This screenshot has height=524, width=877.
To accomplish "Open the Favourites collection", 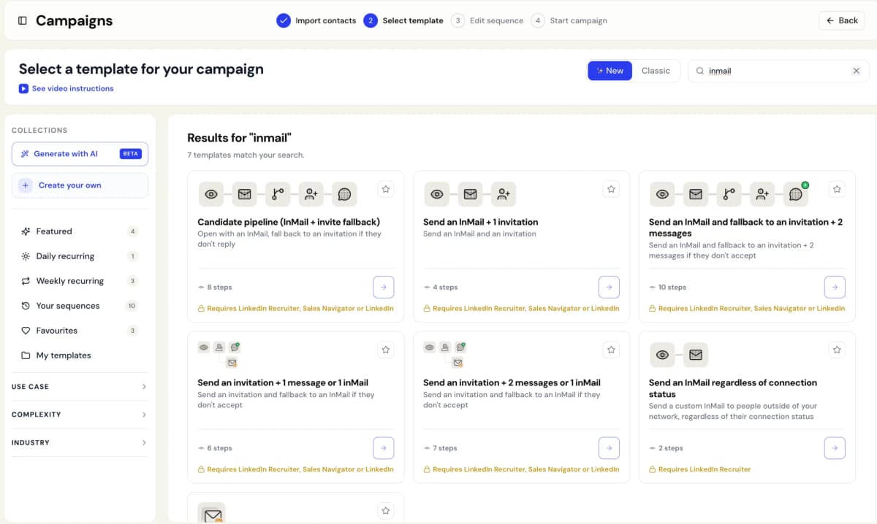I will 80,331.
